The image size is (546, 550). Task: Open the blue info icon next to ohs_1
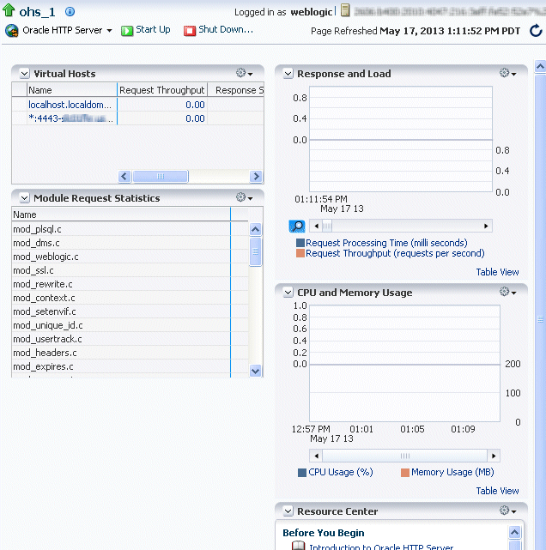pyautogui.click(x=70, y=11)
